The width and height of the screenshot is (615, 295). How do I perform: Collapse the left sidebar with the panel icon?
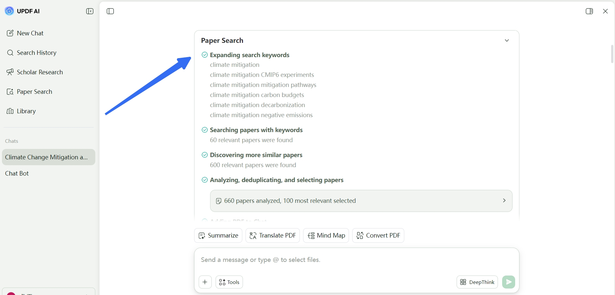pyautogui.click(x=90, y=11)
